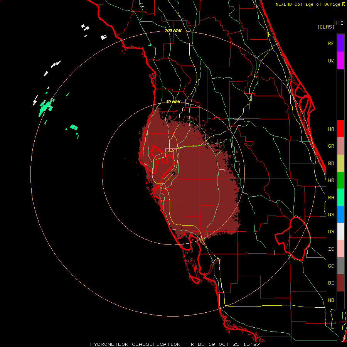347x347 pixels.
Task: Click the dark green HR legend swatch
Action: tap(340, 180)
